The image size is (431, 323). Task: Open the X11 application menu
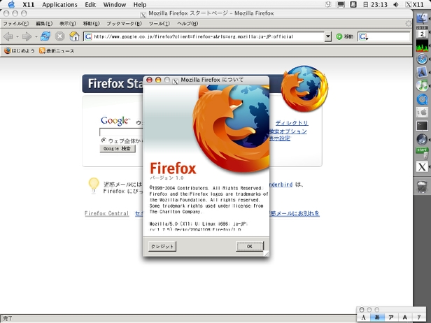(x=29, y=5)
